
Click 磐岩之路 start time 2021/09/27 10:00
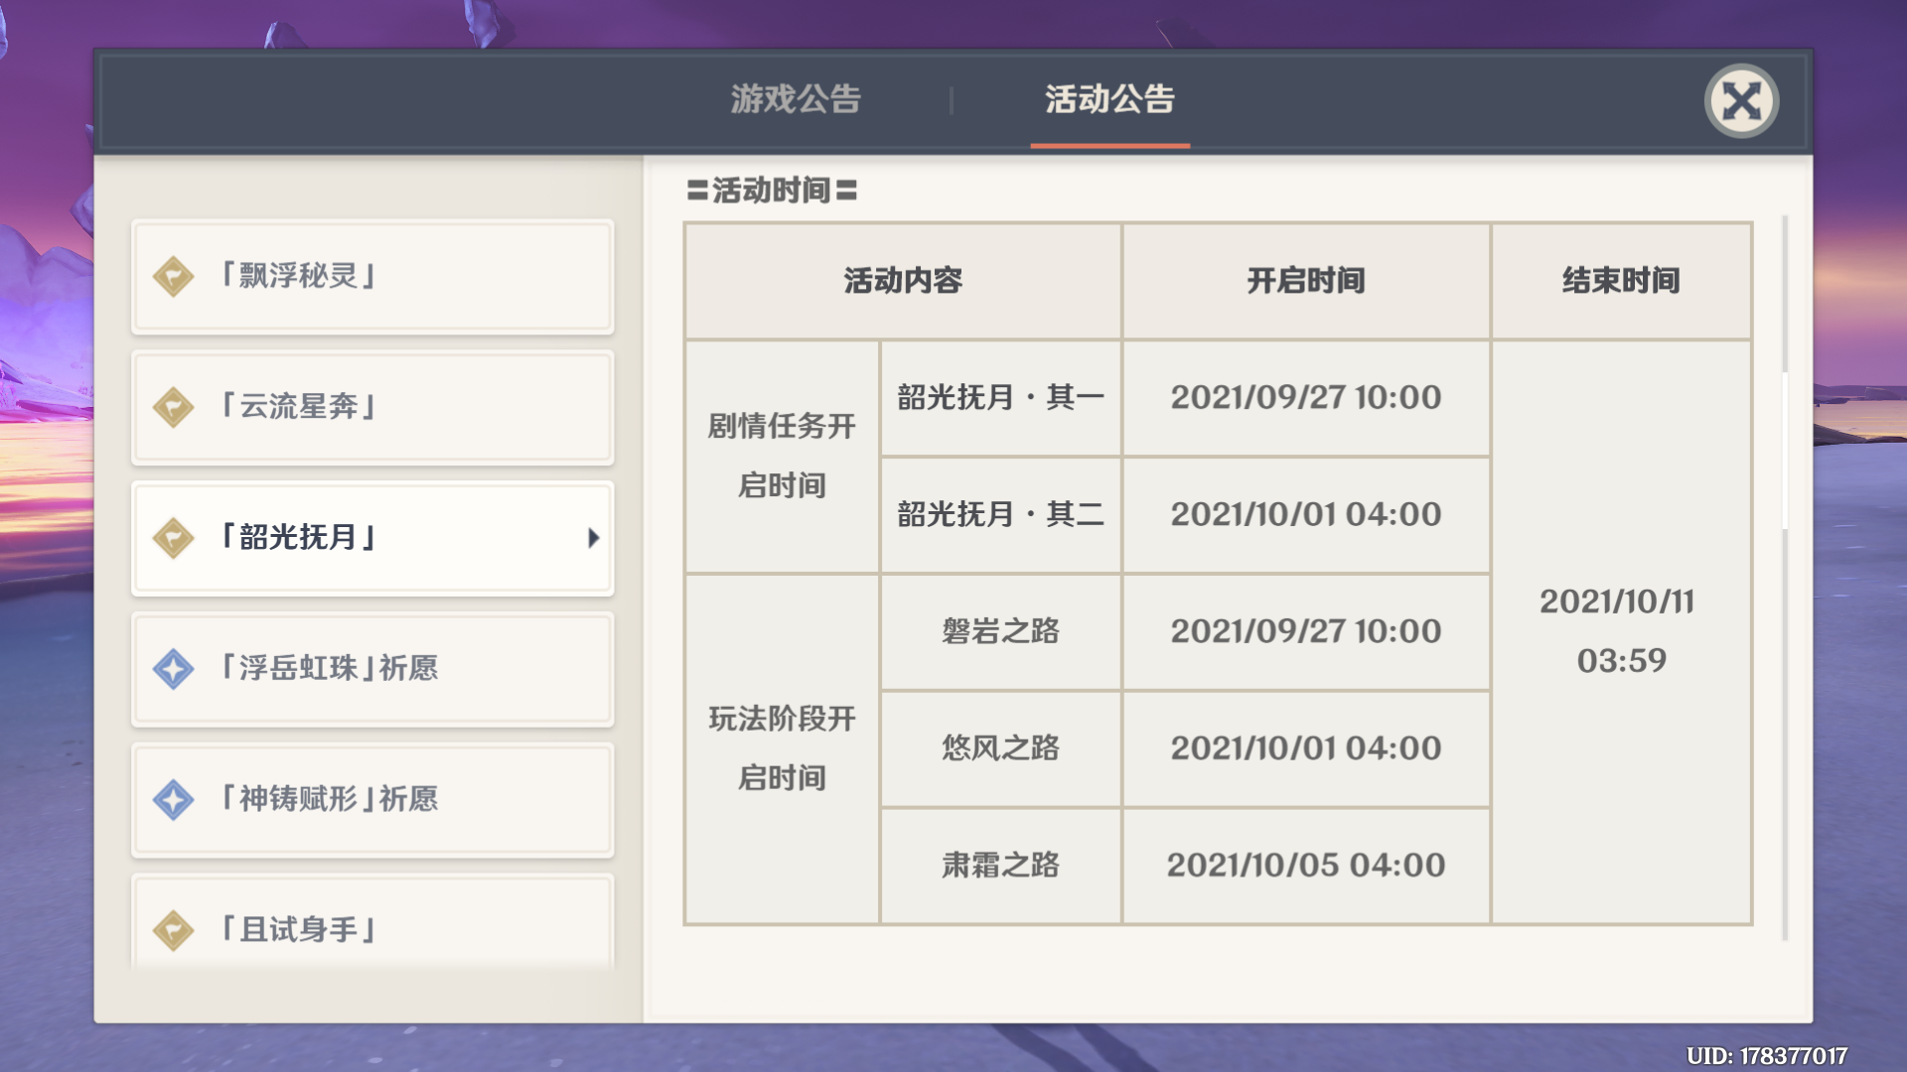[x=1306, y=631]
